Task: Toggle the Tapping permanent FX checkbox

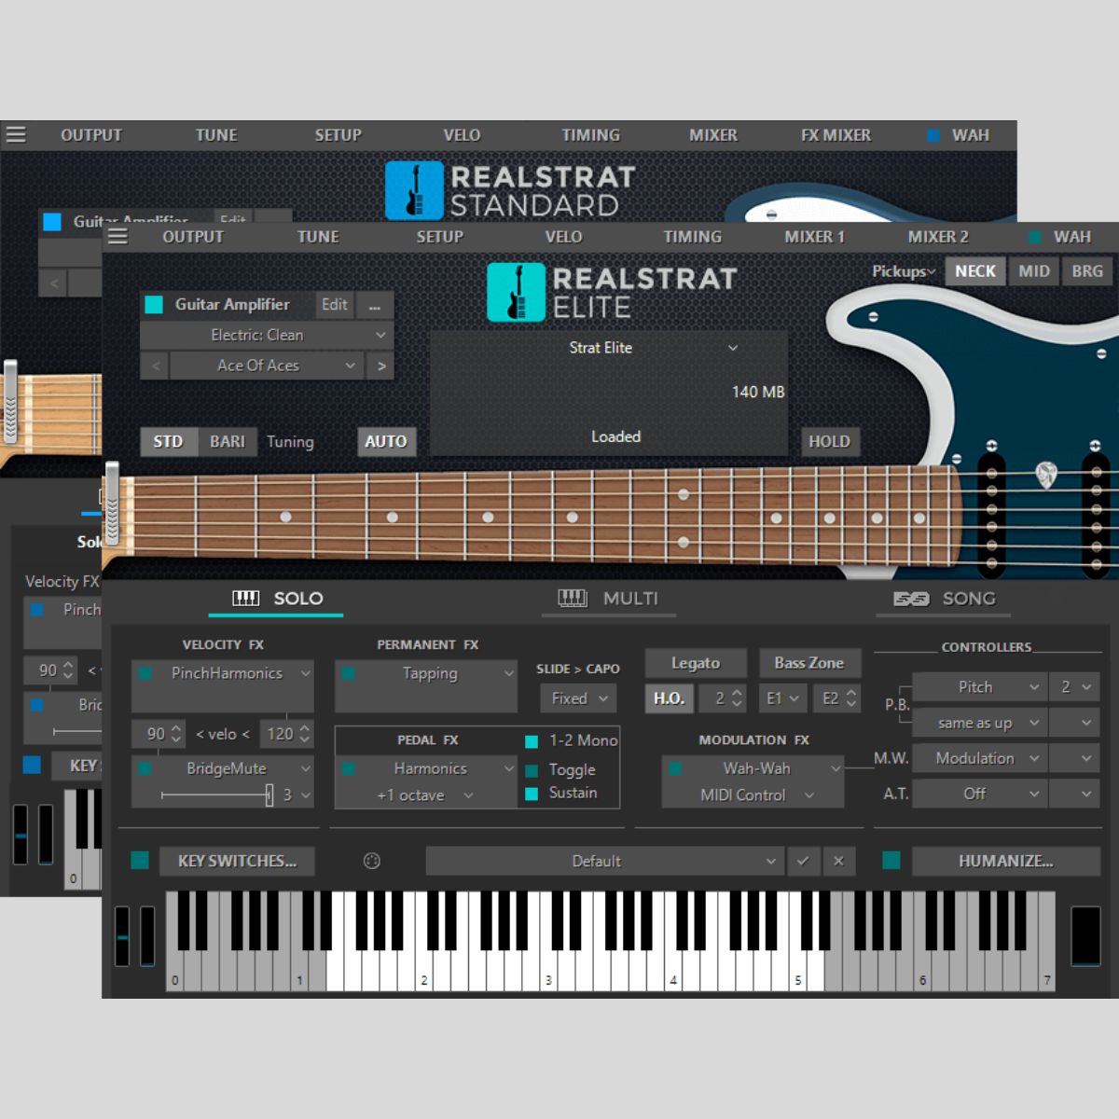Action: 348,672
